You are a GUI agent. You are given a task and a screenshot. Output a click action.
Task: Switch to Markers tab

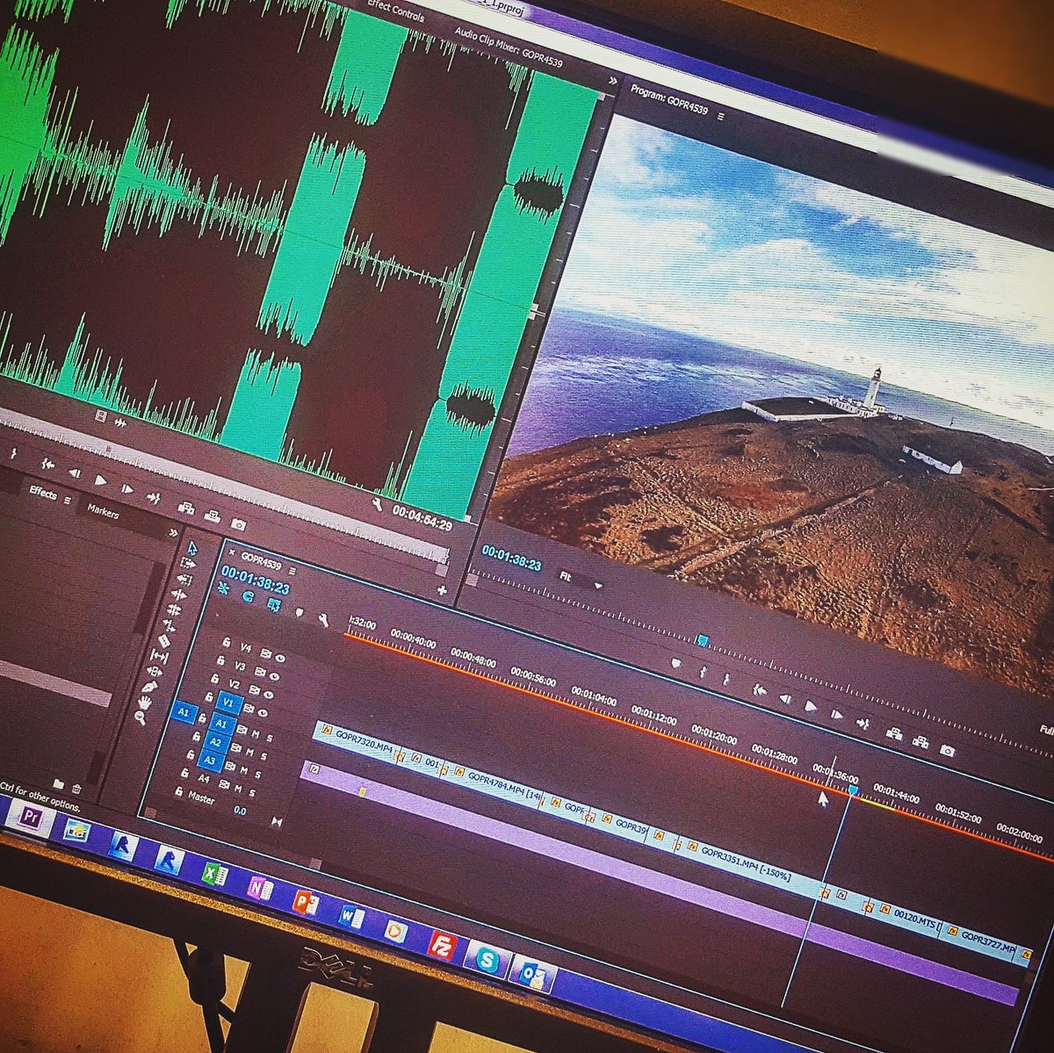(x=104, y=511)
